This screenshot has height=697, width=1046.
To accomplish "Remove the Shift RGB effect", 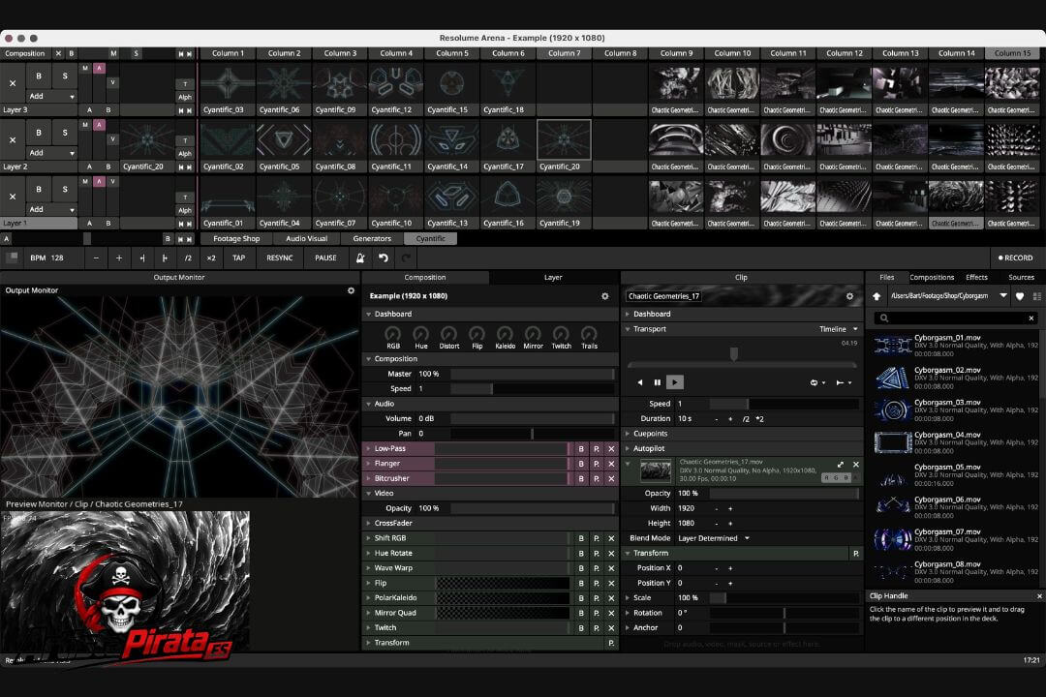I will (x=611, y=538).
